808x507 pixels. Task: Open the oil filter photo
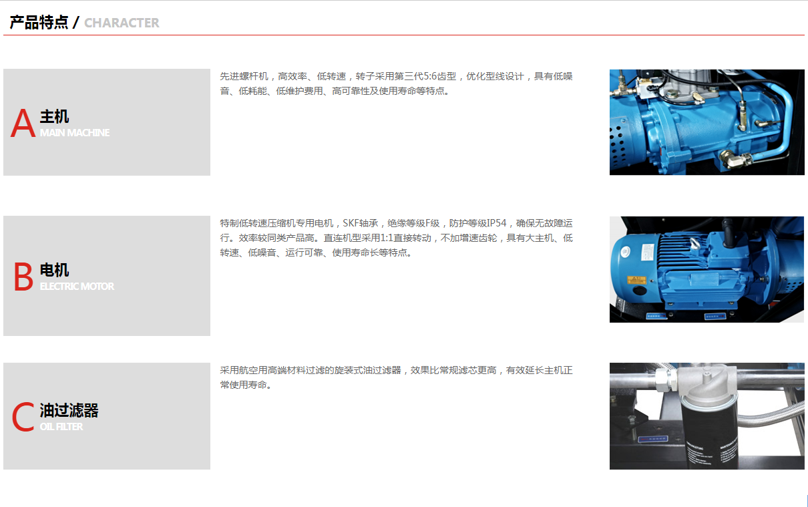[x=706, y=416]
